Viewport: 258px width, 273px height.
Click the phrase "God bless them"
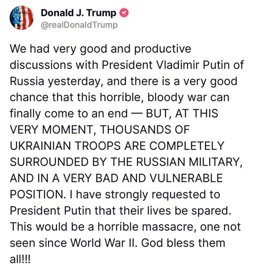[184, 243]
